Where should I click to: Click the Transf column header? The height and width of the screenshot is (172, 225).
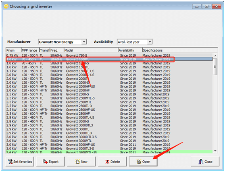[x=44, y=50]
